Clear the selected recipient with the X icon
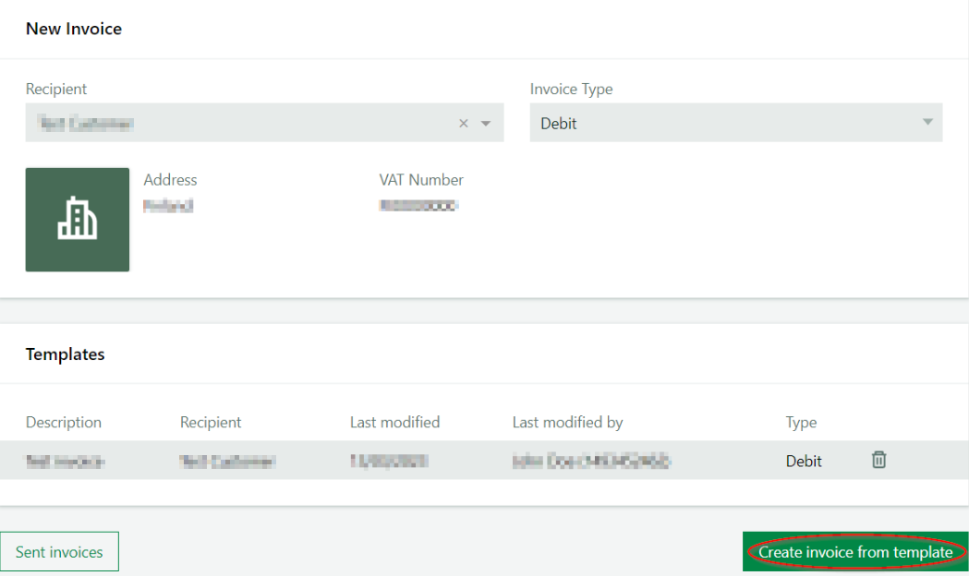 (464, 124)
